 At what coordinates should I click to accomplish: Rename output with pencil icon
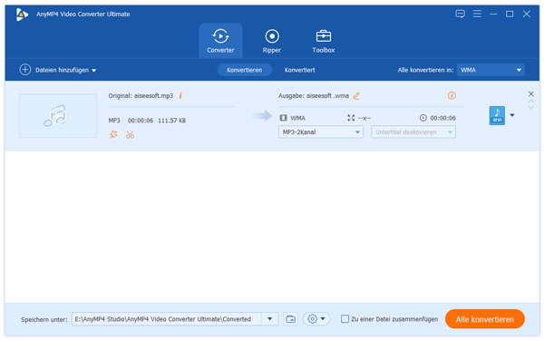click(356, 96)
